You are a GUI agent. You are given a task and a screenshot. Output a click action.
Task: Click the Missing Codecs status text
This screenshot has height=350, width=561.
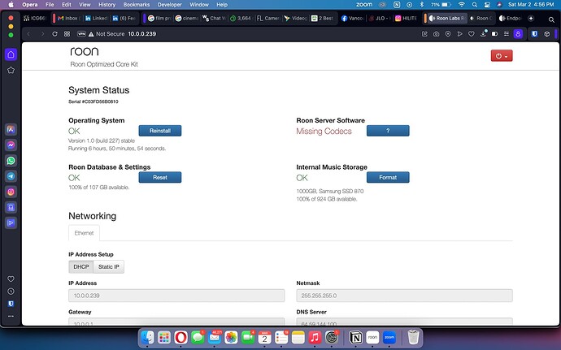point(324,132)
